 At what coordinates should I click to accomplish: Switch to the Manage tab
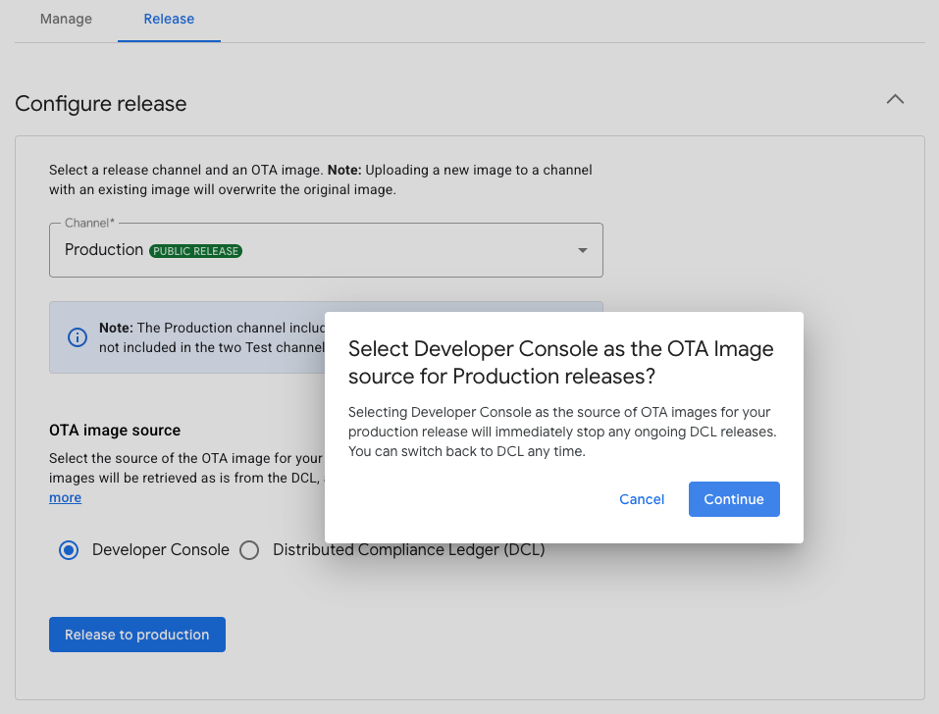tap(65, 19)
